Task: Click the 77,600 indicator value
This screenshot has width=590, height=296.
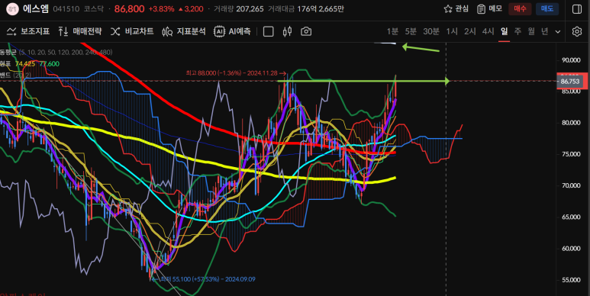Action: [x=50, y=64]
